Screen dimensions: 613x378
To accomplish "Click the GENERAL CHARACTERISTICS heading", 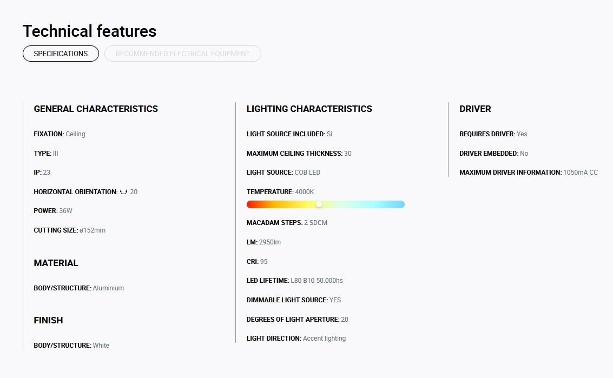I will click(x=96, y=109).
